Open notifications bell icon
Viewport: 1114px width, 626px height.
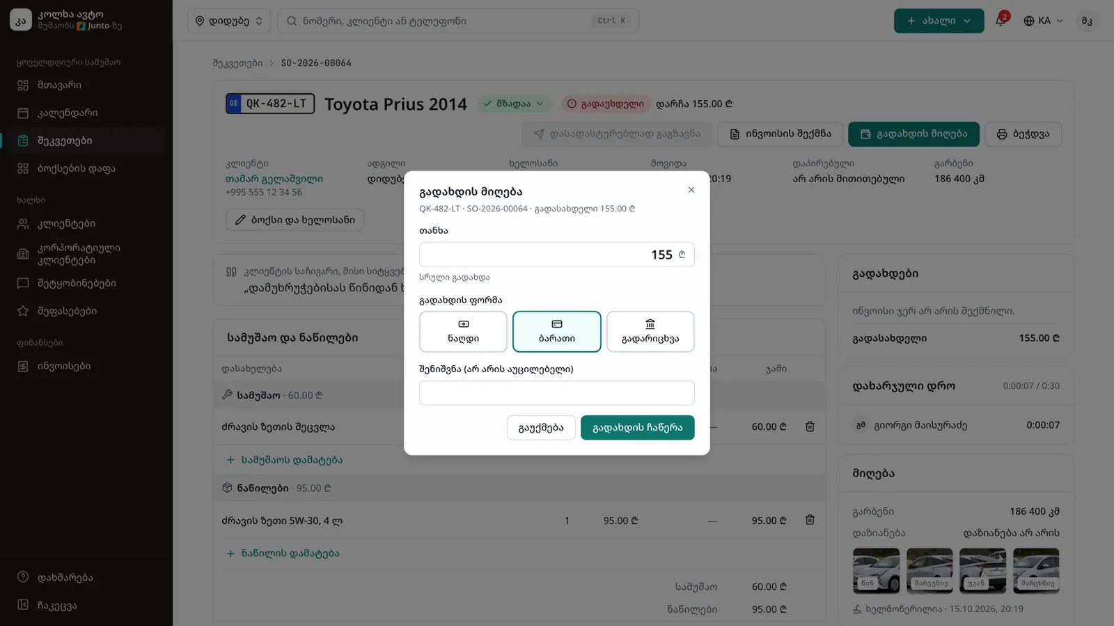pyautogui.click(x=1001, y=20)
